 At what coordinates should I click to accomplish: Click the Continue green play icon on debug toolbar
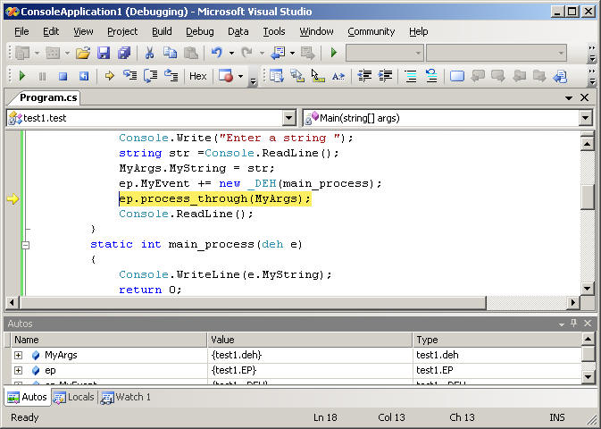[x=22, y=76]
